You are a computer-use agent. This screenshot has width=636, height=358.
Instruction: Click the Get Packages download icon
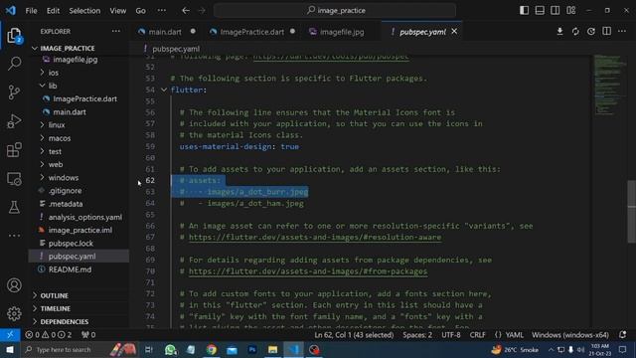[559, 31]
